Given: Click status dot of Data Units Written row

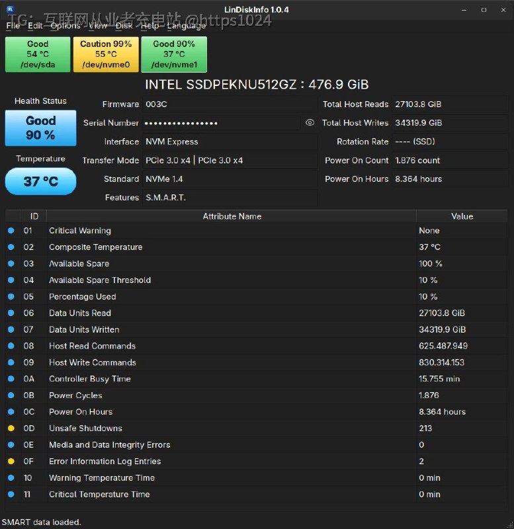Looking at the screenshot, I should coord(11,329).
